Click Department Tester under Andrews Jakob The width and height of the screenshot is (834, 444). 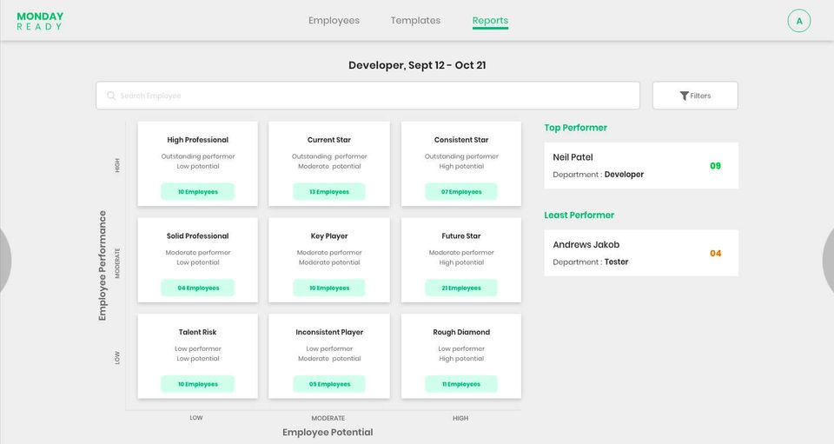pos(591,262)
